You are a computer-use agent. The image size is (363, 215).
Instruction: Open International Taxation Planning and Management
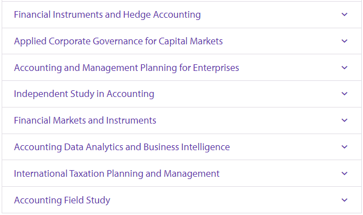[x=117, y=174]
